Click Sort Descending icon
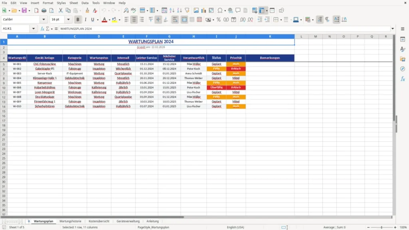The image size is (409, 230). coord(179,10)
